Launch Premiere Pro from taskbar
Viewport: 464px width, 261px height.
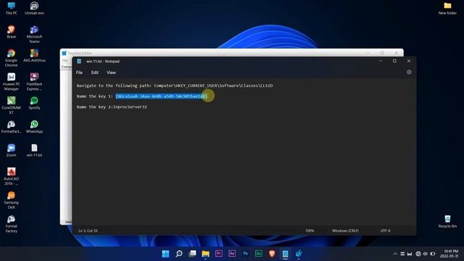[x=219, y=254]
